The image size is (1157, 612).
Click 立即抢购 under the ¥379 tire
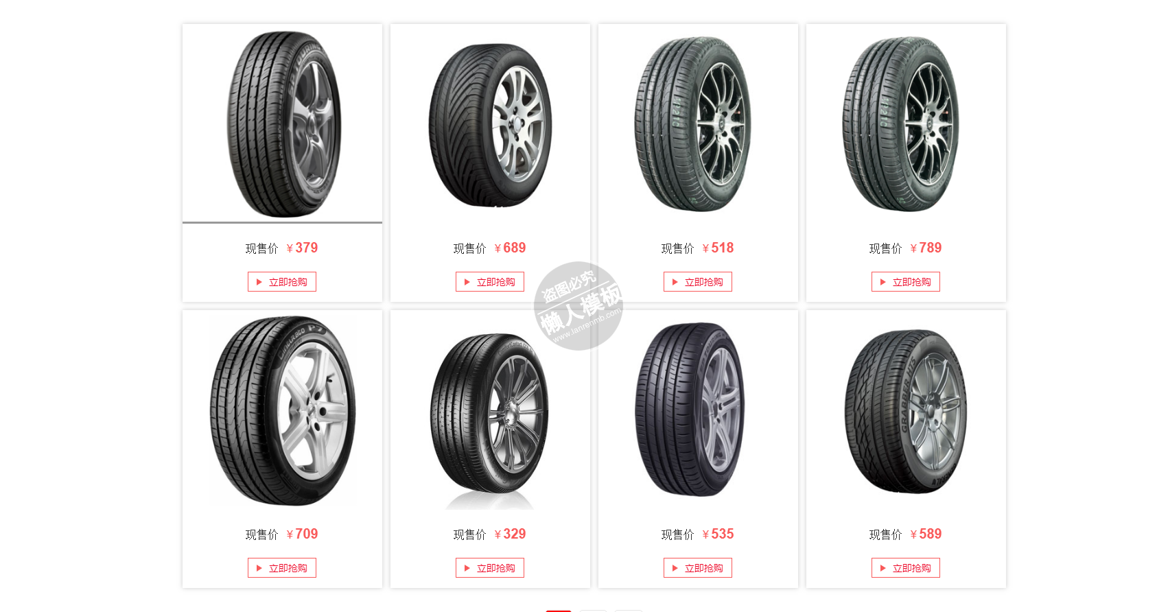[x=282, y=282]
